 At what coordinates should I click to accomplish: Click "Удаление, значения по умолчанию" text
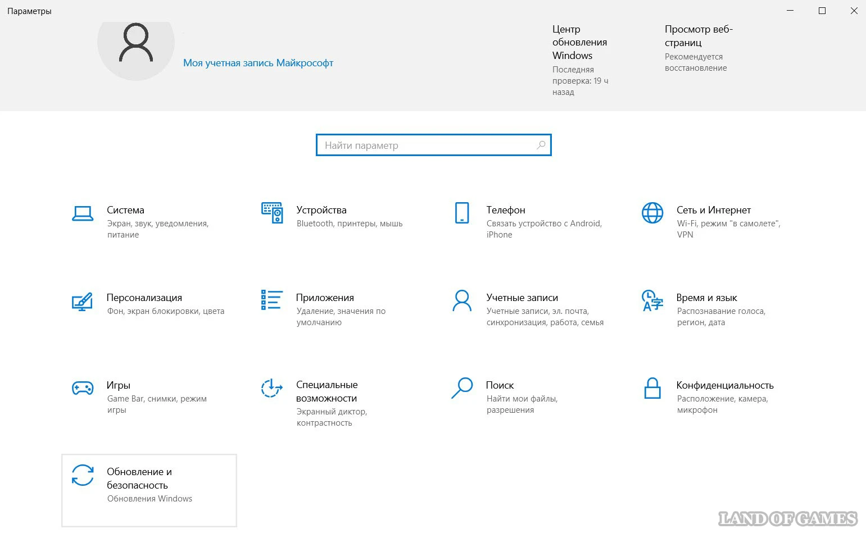341,317
